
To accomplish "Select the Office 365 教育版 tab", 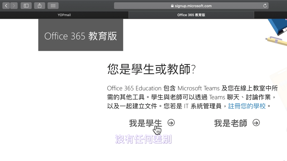I will coord(191,15).
